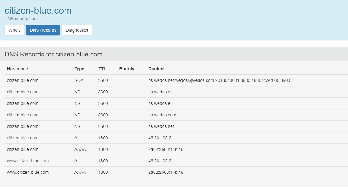Select the citizen-blue.com A record IP 46.28.105.2
The image size is (348, 189).
160,138
